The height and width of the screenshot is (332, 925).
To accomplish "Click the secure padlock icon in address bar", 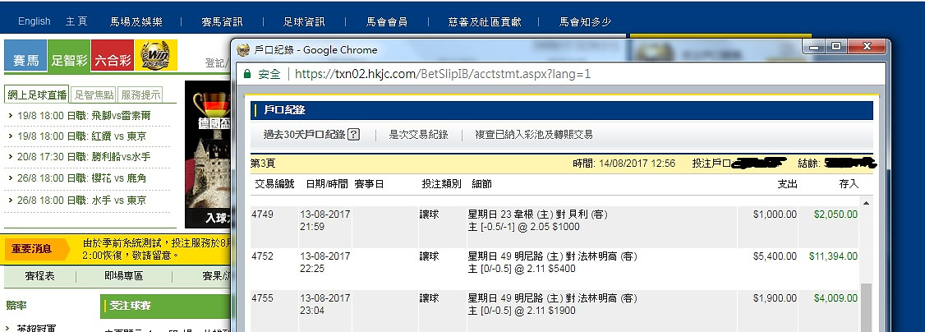I will click(x=248, y=74).
